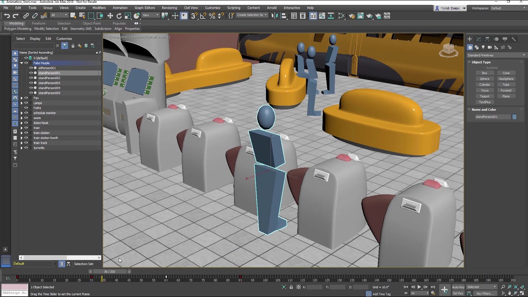Open the reference coordinate View dropdown

coord(150,15)
